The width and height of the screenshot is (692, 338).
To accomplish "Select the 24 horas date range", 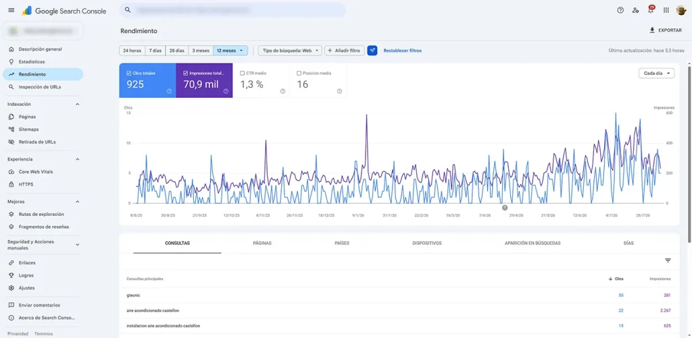I will click(132, 51).
